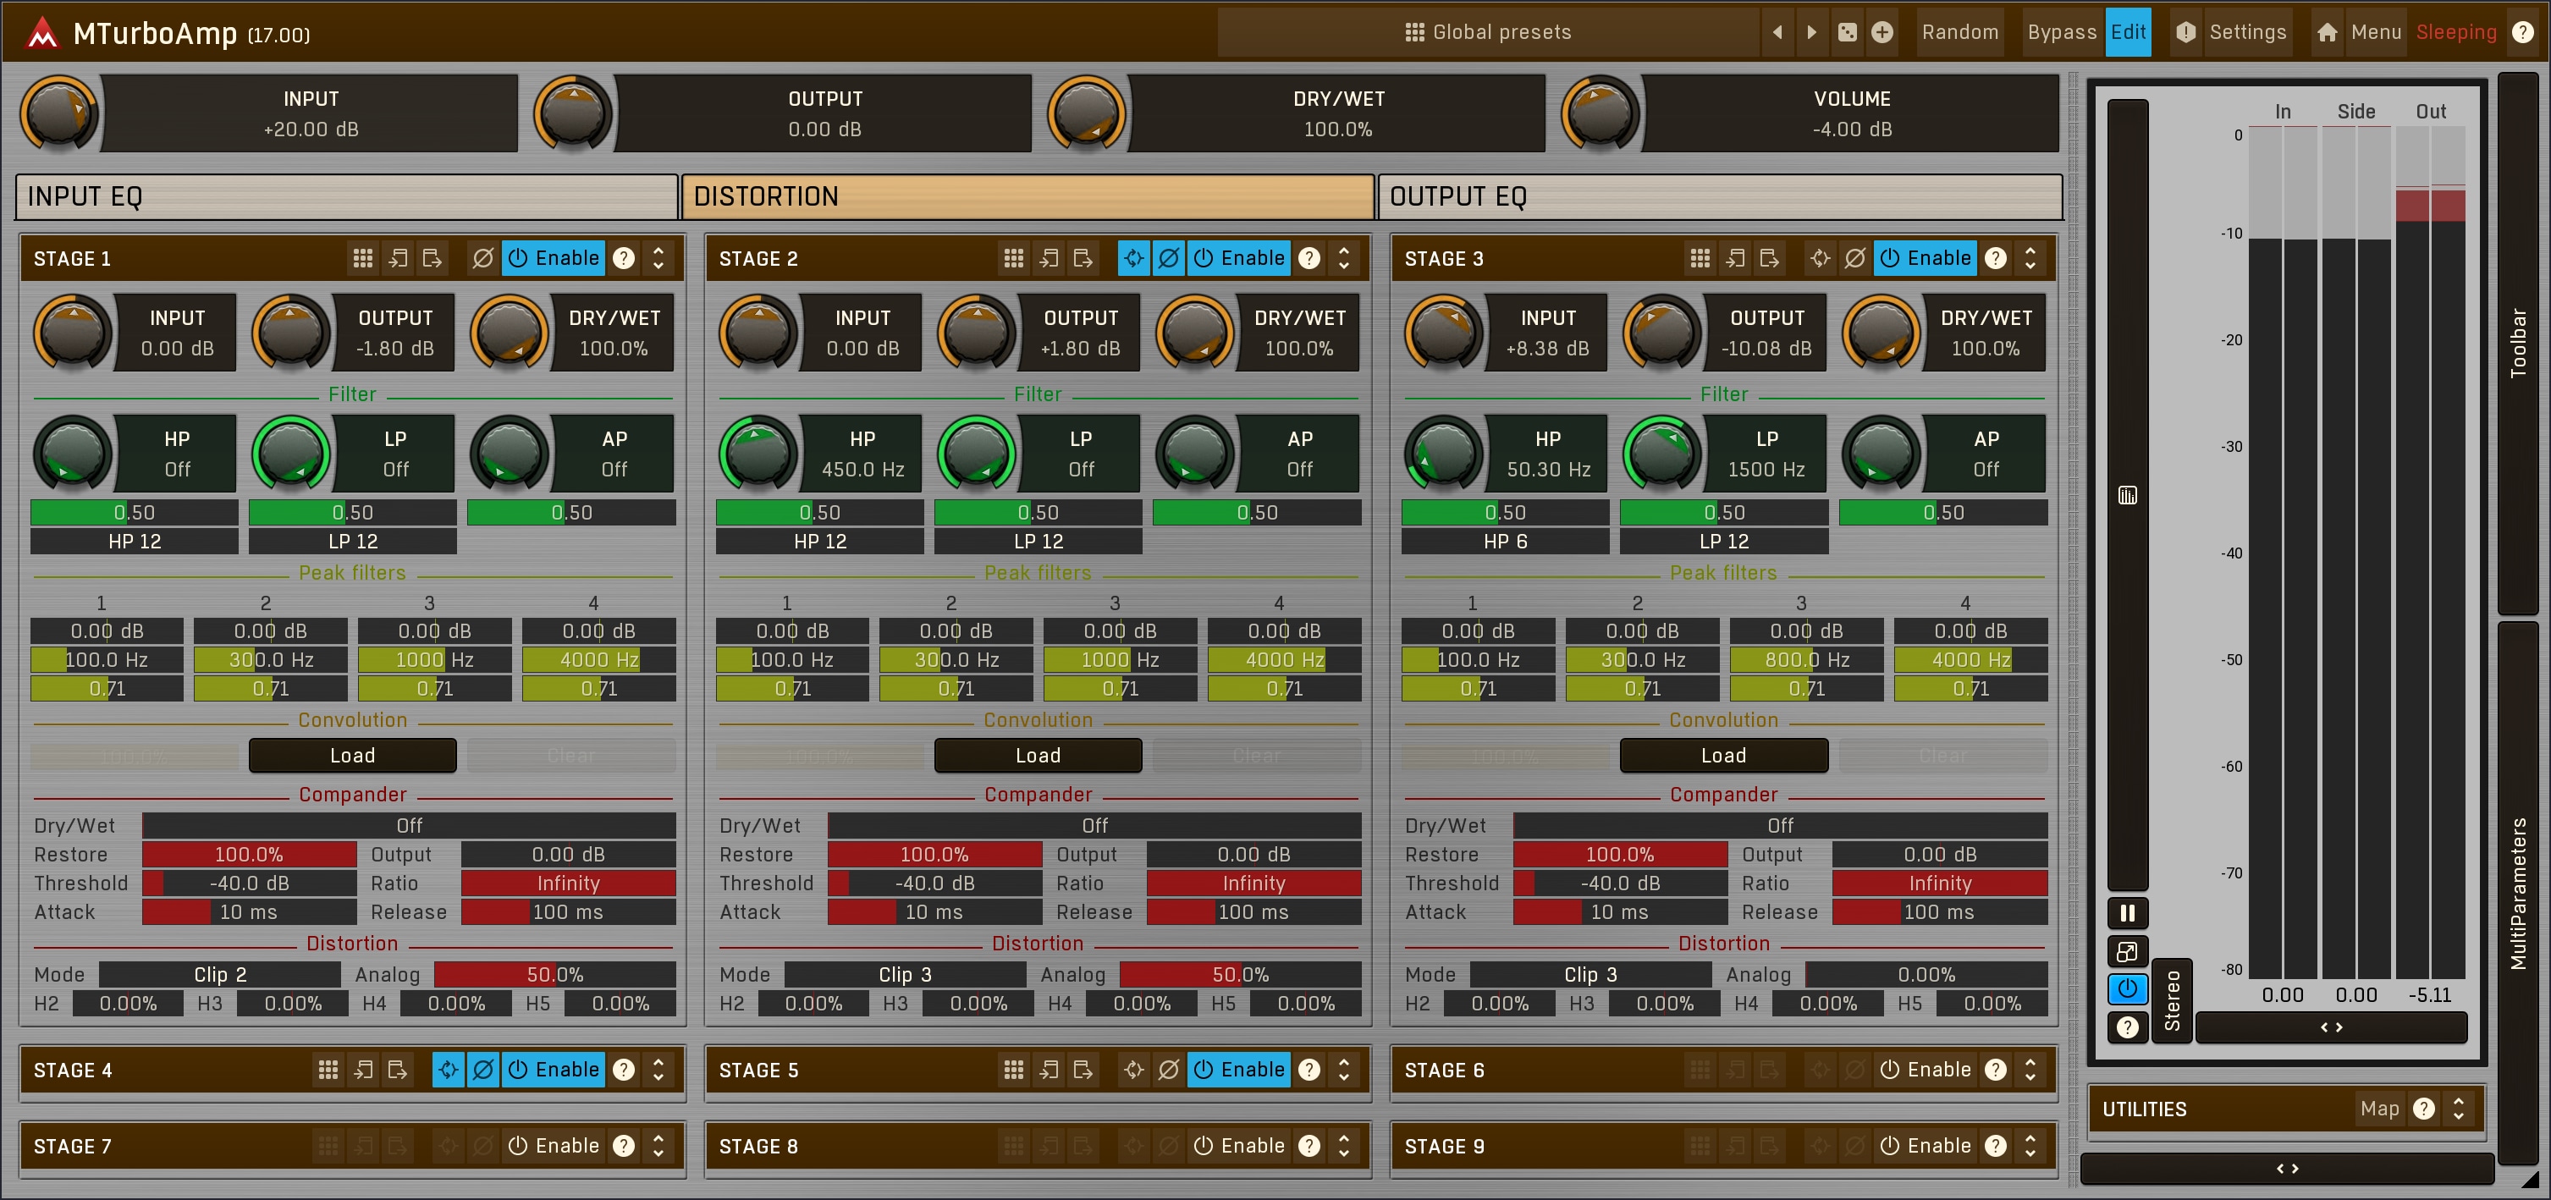Click Stage 1 presets grid icon
This screenshot has width=2551, height=1200.
point(362,258)
